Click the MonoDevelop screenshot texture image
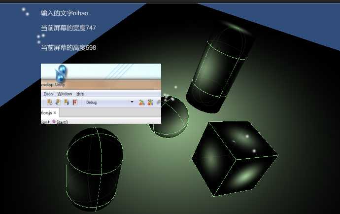Image resolution: width=340 pixels, height=214 pixels. tap(101, 94)
